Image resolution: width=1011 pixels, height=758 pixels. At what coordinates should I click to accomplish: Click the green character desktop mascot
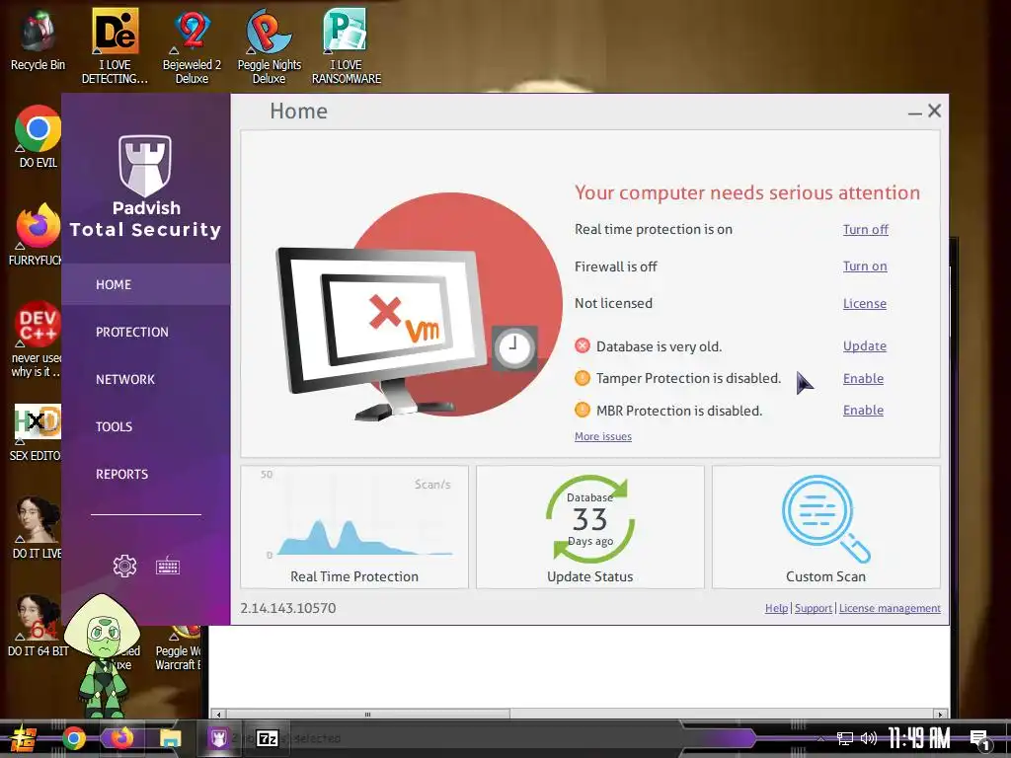pyautogui.click(x=102, y=656)
